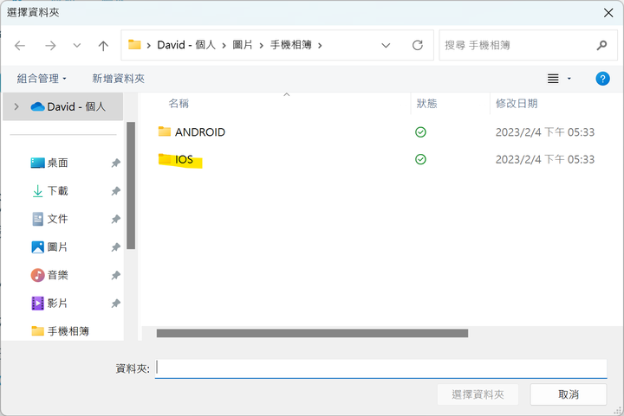Image resolution: width=624 pixels, height=416 pixels.
Task: Cancel the dialog with '取消'
Action: [569, 394]
